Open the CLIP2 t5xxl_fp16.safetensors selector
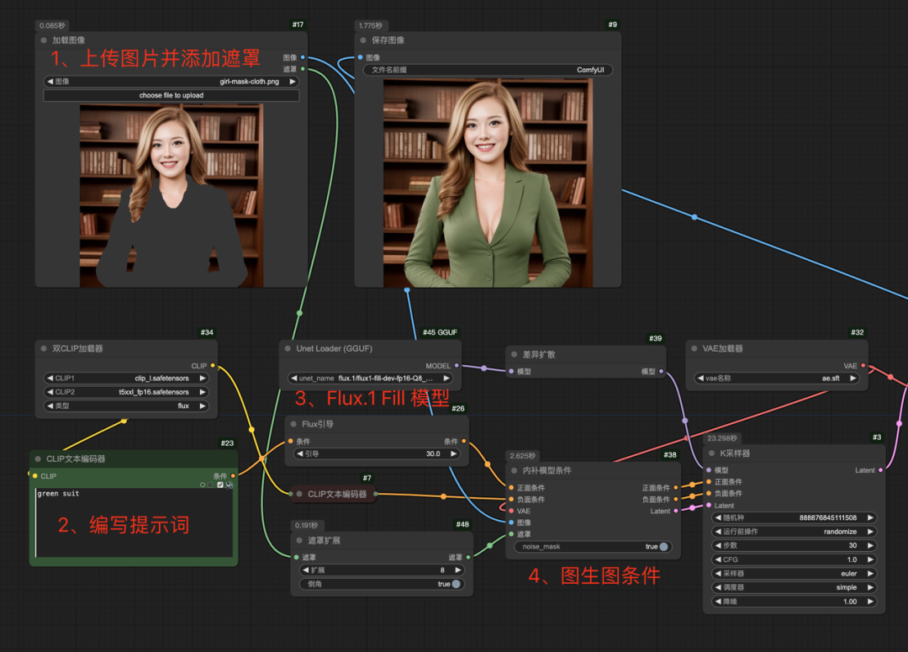This screenshot has width=908, height=652. pyautogui.click(x=127, y=392)
